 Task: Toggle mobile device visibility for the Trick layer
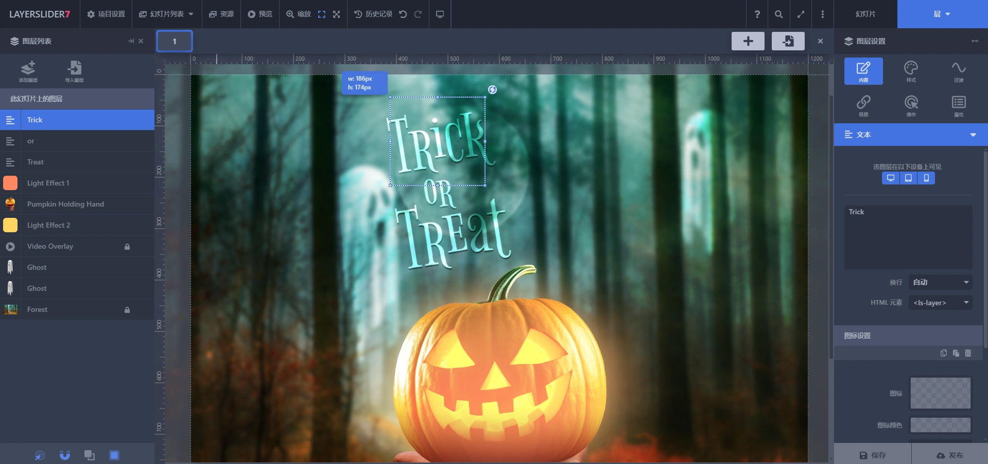coord(926,178)
